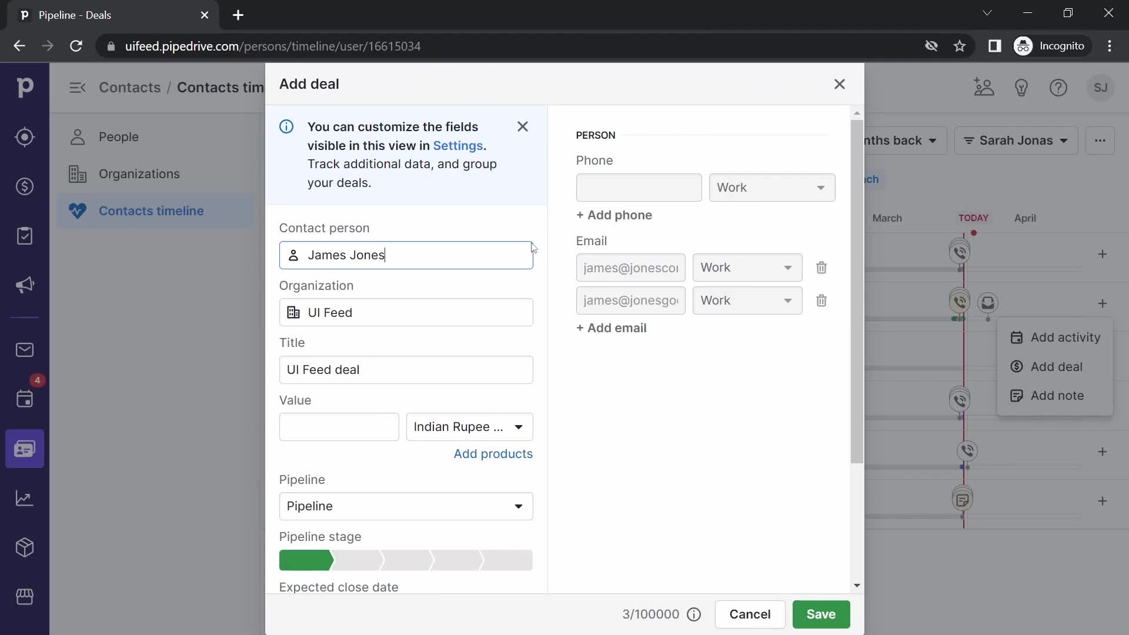Image resolution: width=1129 pixels, height=635 pixels.
Task: Dismiss the customization info banner
Action: point(523,126)
